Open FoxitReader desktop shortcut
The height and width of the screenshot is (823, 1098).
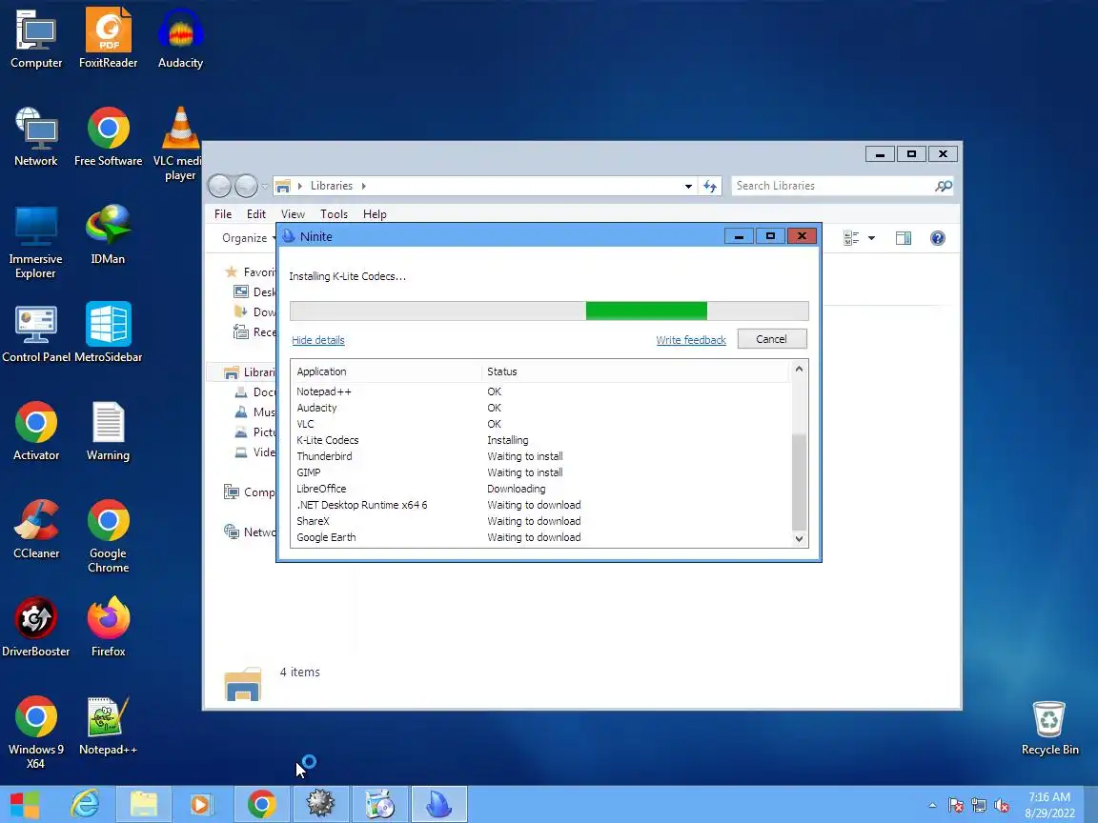(x=108, y=38)
